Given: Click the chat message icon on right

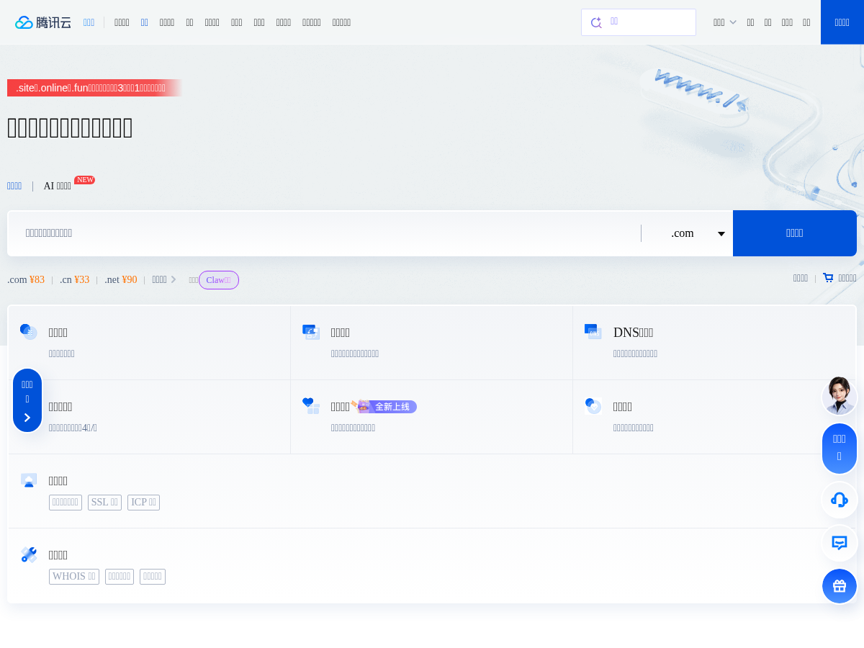Looking at the screenshot, I should coord(840,544).
